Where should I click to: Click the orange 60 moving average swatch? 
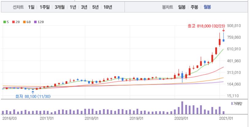point(24,22)
